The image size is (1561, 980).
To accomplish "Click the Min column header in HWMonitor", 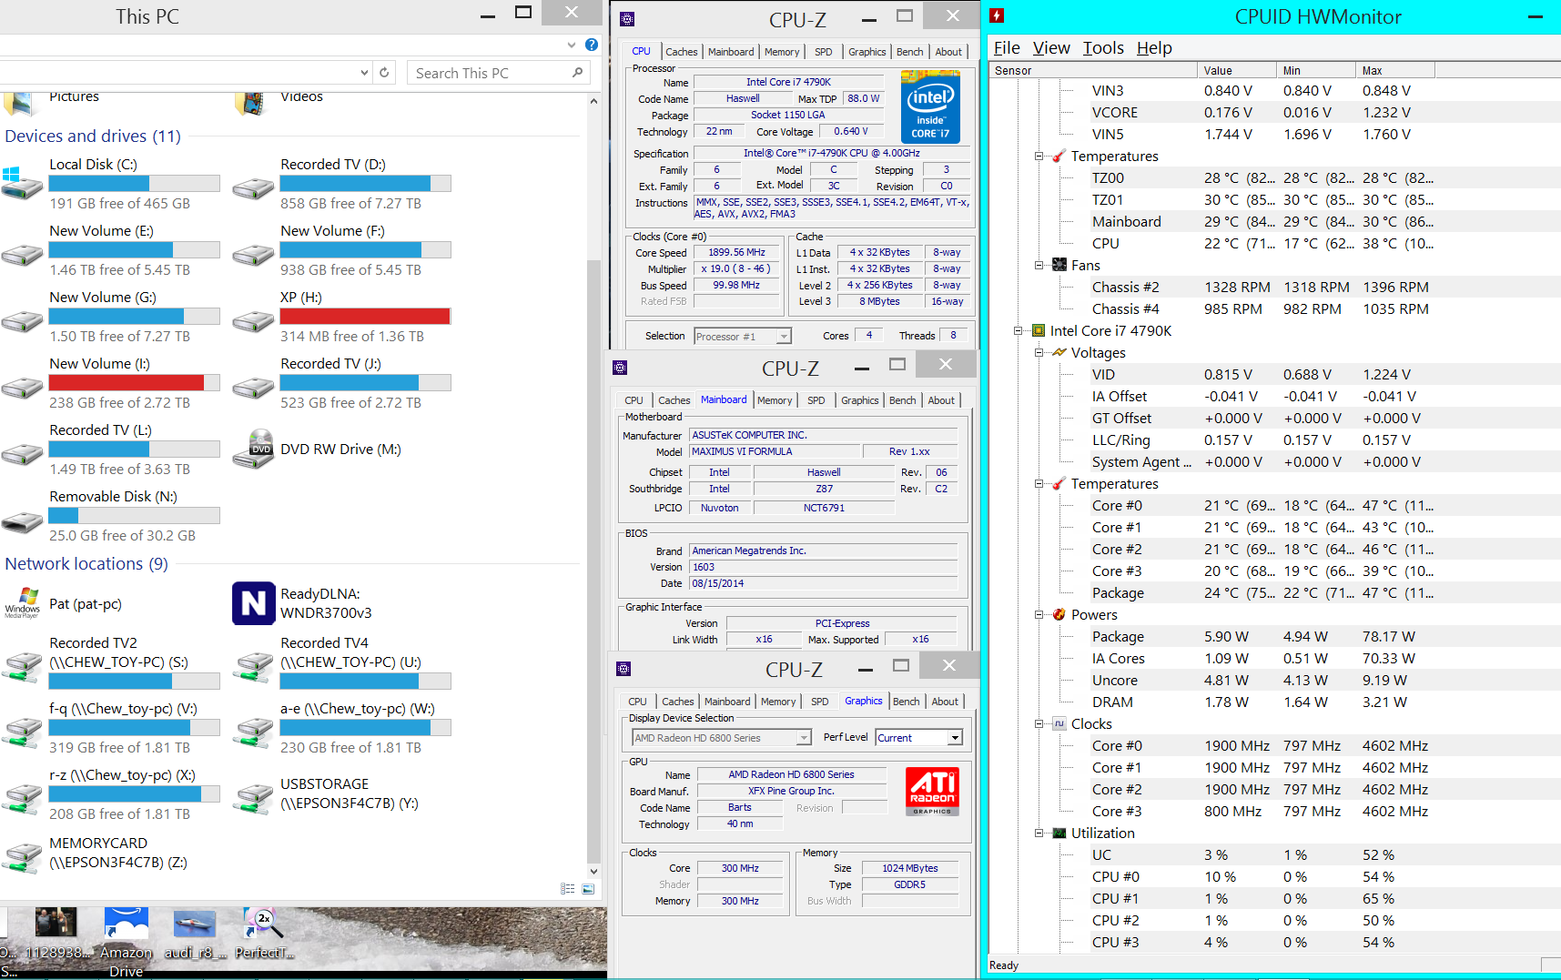I will tap(1315, 71).
